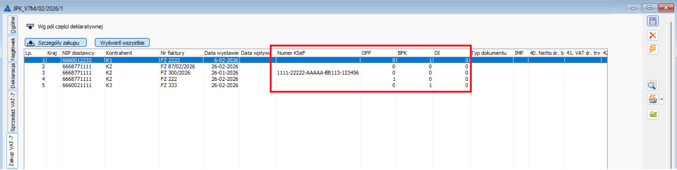Toggle the 'Wg pól części deklaratywnej' filter icon
The height and width of the screenshot is (170, 677).
click(x=30, y=27)
